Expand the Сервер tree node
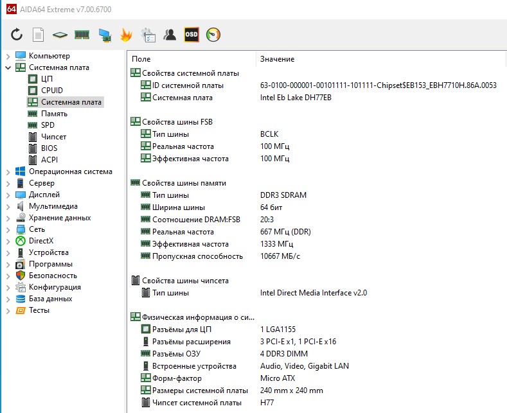Image resolution: width=507 pixels, height=413 pixels. point(8,184)
